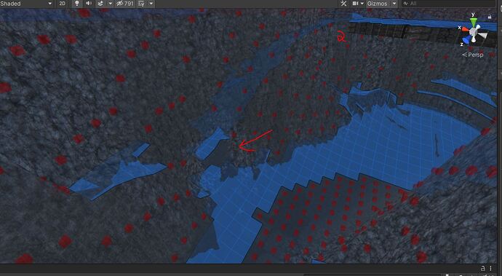Open component editor tools icon
502x276 pixels.
(x=343, y=4)
